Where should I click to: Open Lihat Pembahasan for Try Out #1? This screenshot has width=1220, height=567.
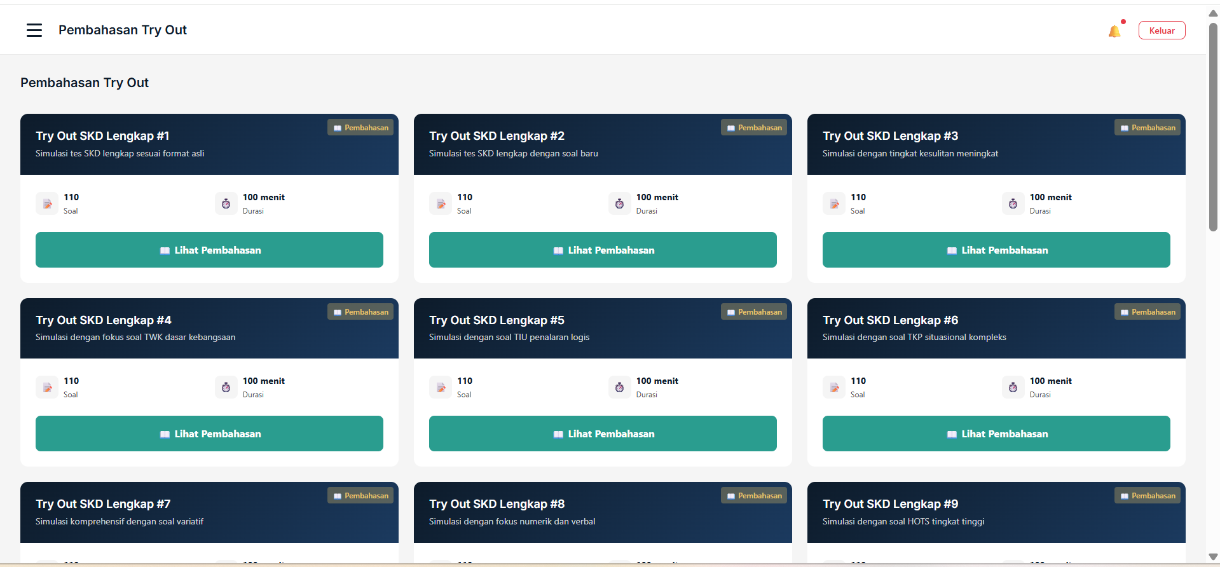tap(209, 250)
